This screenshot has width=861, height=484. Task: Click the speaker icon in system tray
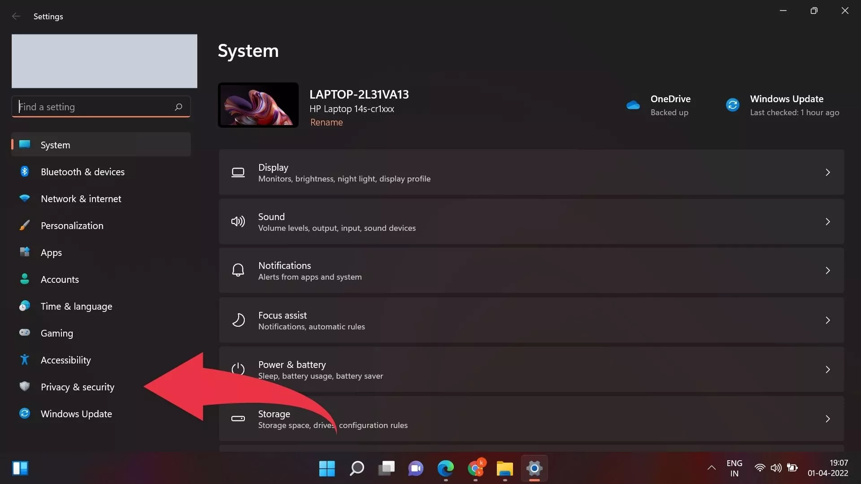tap(776, 468)
